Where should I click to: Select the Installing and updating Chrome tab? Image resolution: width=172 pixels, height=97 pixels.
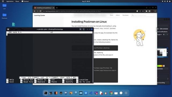[x=44, y=8]
